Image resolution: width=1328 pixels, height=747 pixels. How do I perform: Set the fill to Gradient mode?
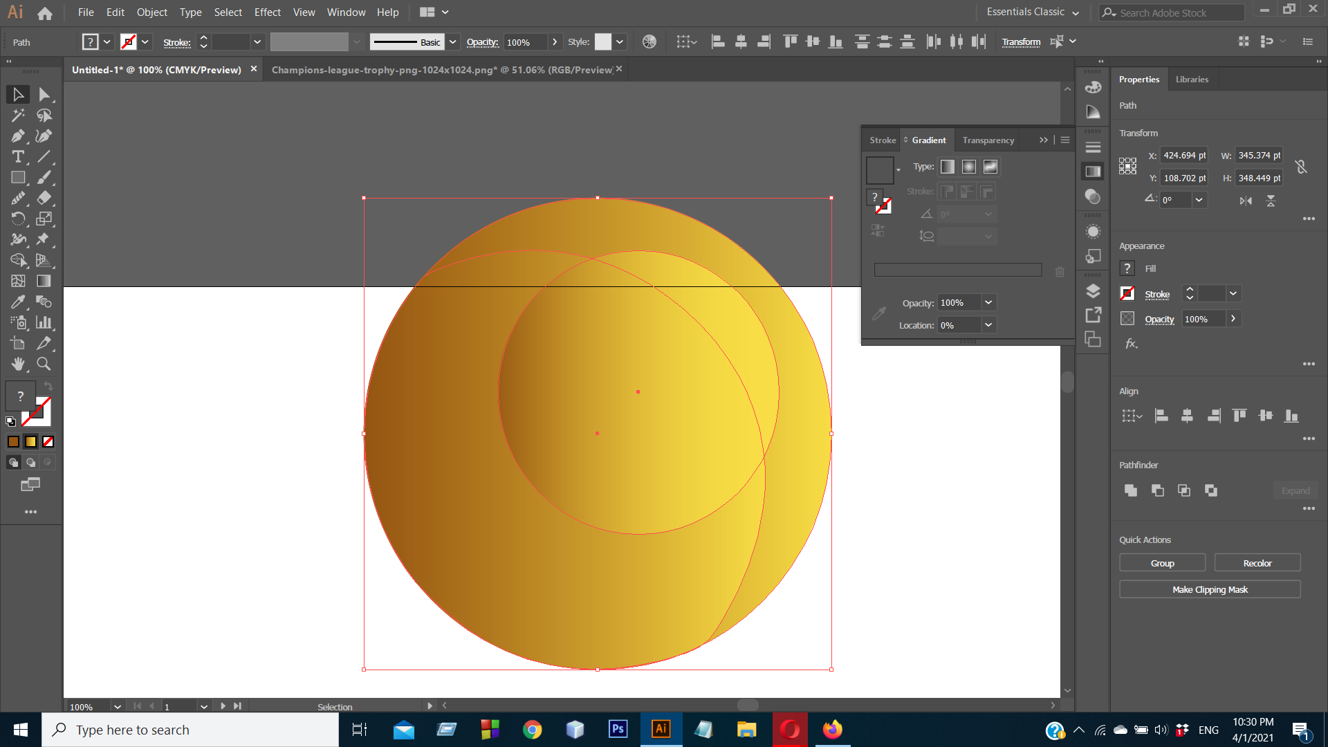click(30, 441)
